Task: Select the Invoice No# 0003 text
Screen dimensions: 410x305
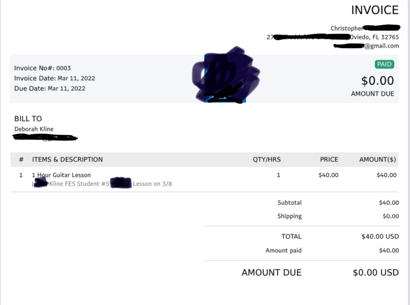Action: [x=42, y=68]
